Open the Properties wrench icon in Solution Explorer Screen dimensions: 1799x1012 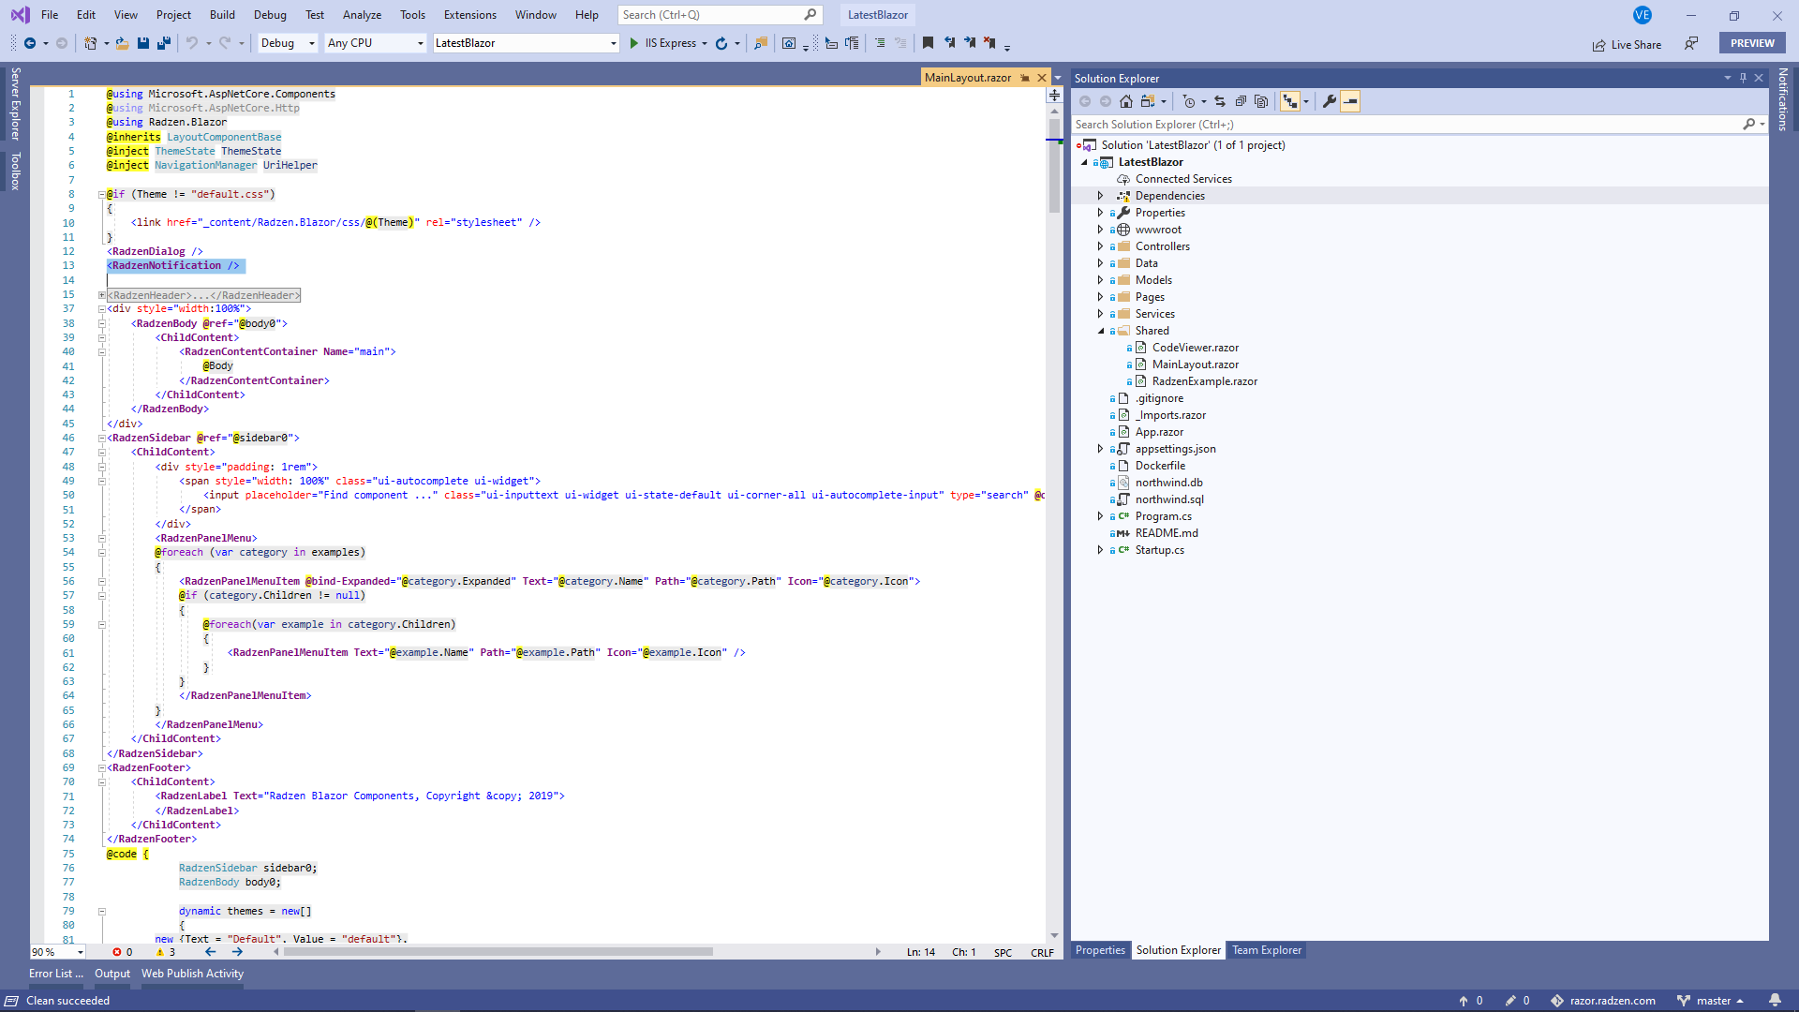[x=1329, y=101]
